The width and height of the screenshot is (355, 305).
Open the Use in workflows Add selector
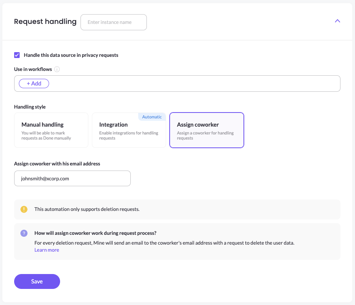point(34,83)
